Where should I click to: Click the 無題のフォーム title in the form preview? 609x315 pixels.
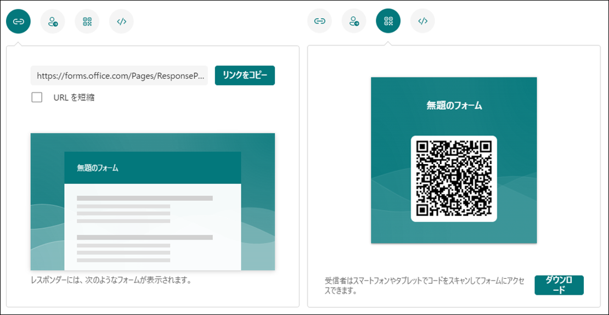point(98,168)
